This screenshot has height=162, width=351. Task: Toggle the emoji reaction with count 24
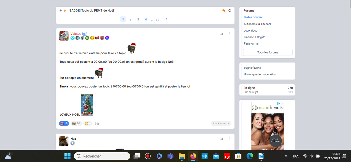pos(76,123)
